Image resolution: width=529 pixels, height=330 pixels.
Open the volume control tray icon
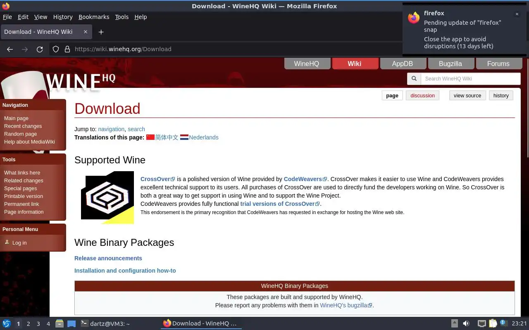(466, 324)
